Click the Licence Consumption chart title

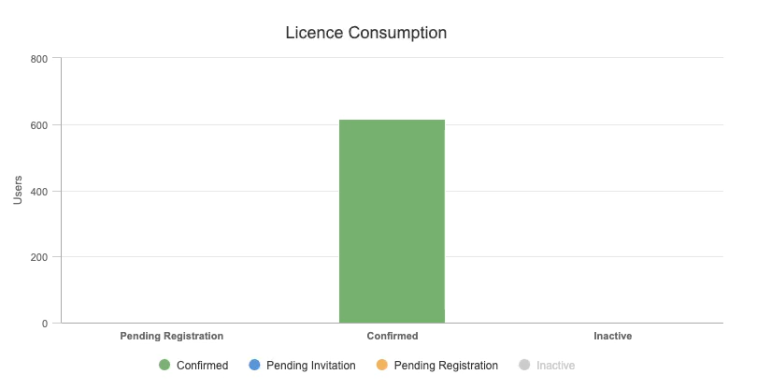click(x=366, y=33)
